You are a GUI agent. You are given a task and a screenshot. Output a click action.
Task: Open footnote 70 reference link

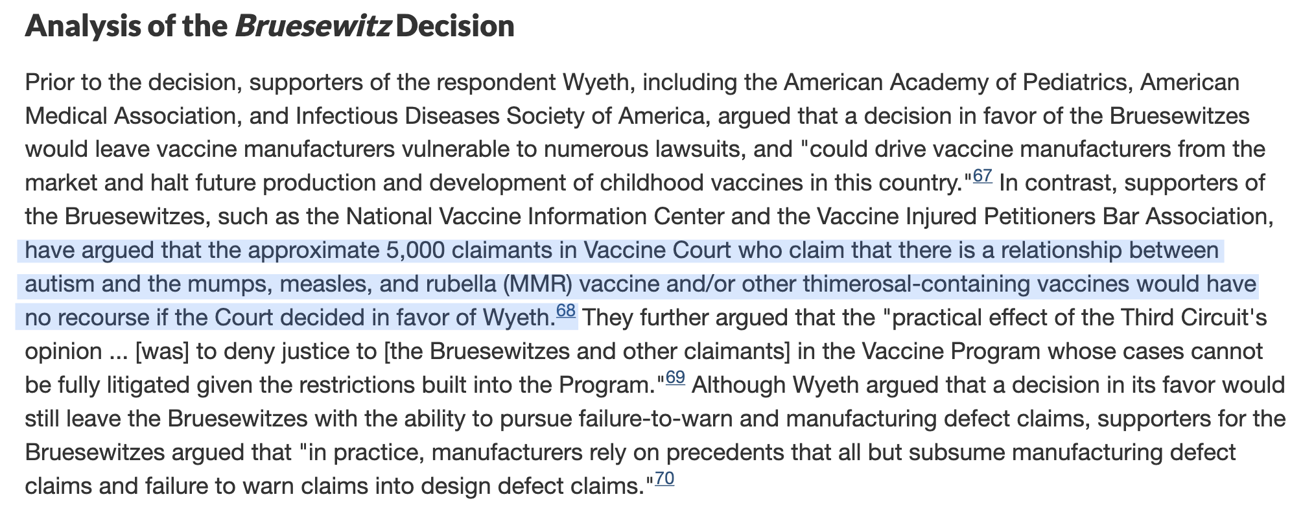pos(664,478)
